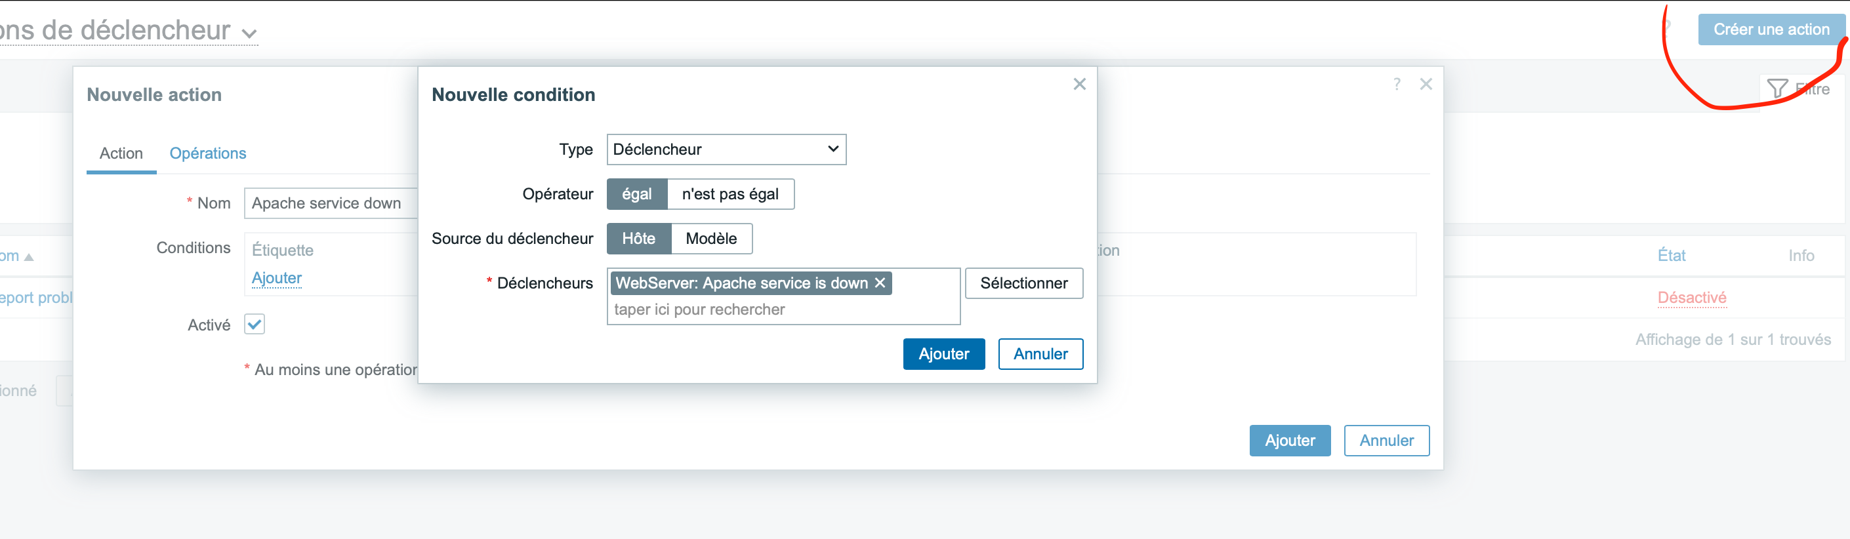The height and width of the screenshot is (539, 1850).
Task: Set trigger source to Modèle
Action: point(710,239)
